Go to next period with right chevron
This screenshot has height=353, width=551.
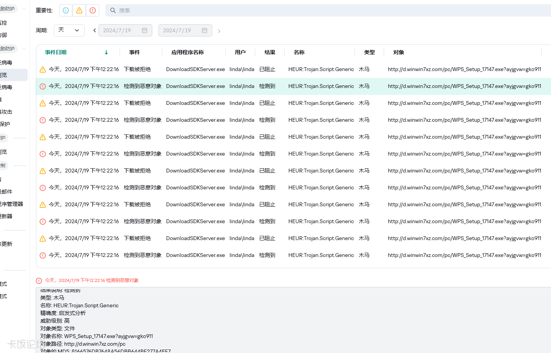(219, 31)
